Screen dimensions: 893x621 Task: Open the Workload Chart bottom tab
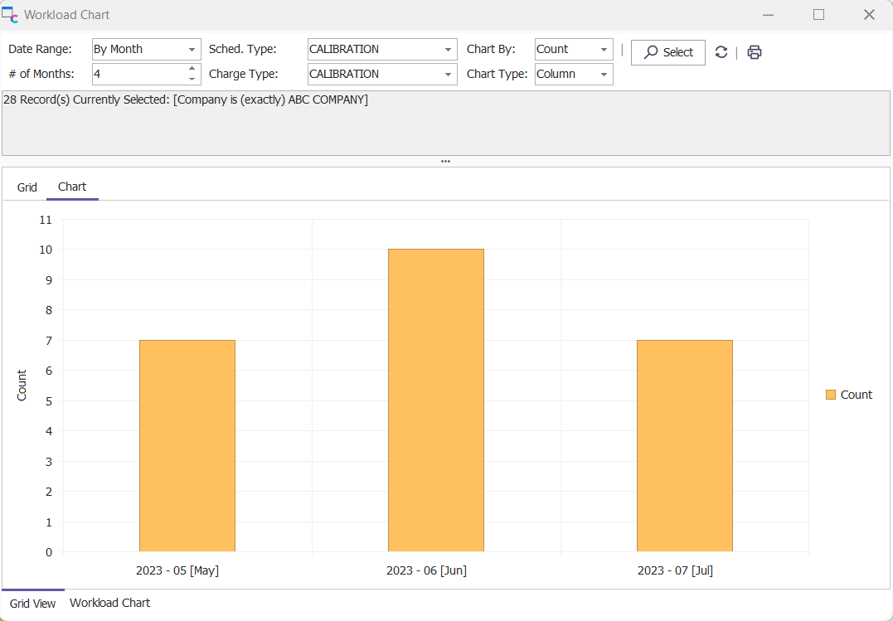click(109, 603)
